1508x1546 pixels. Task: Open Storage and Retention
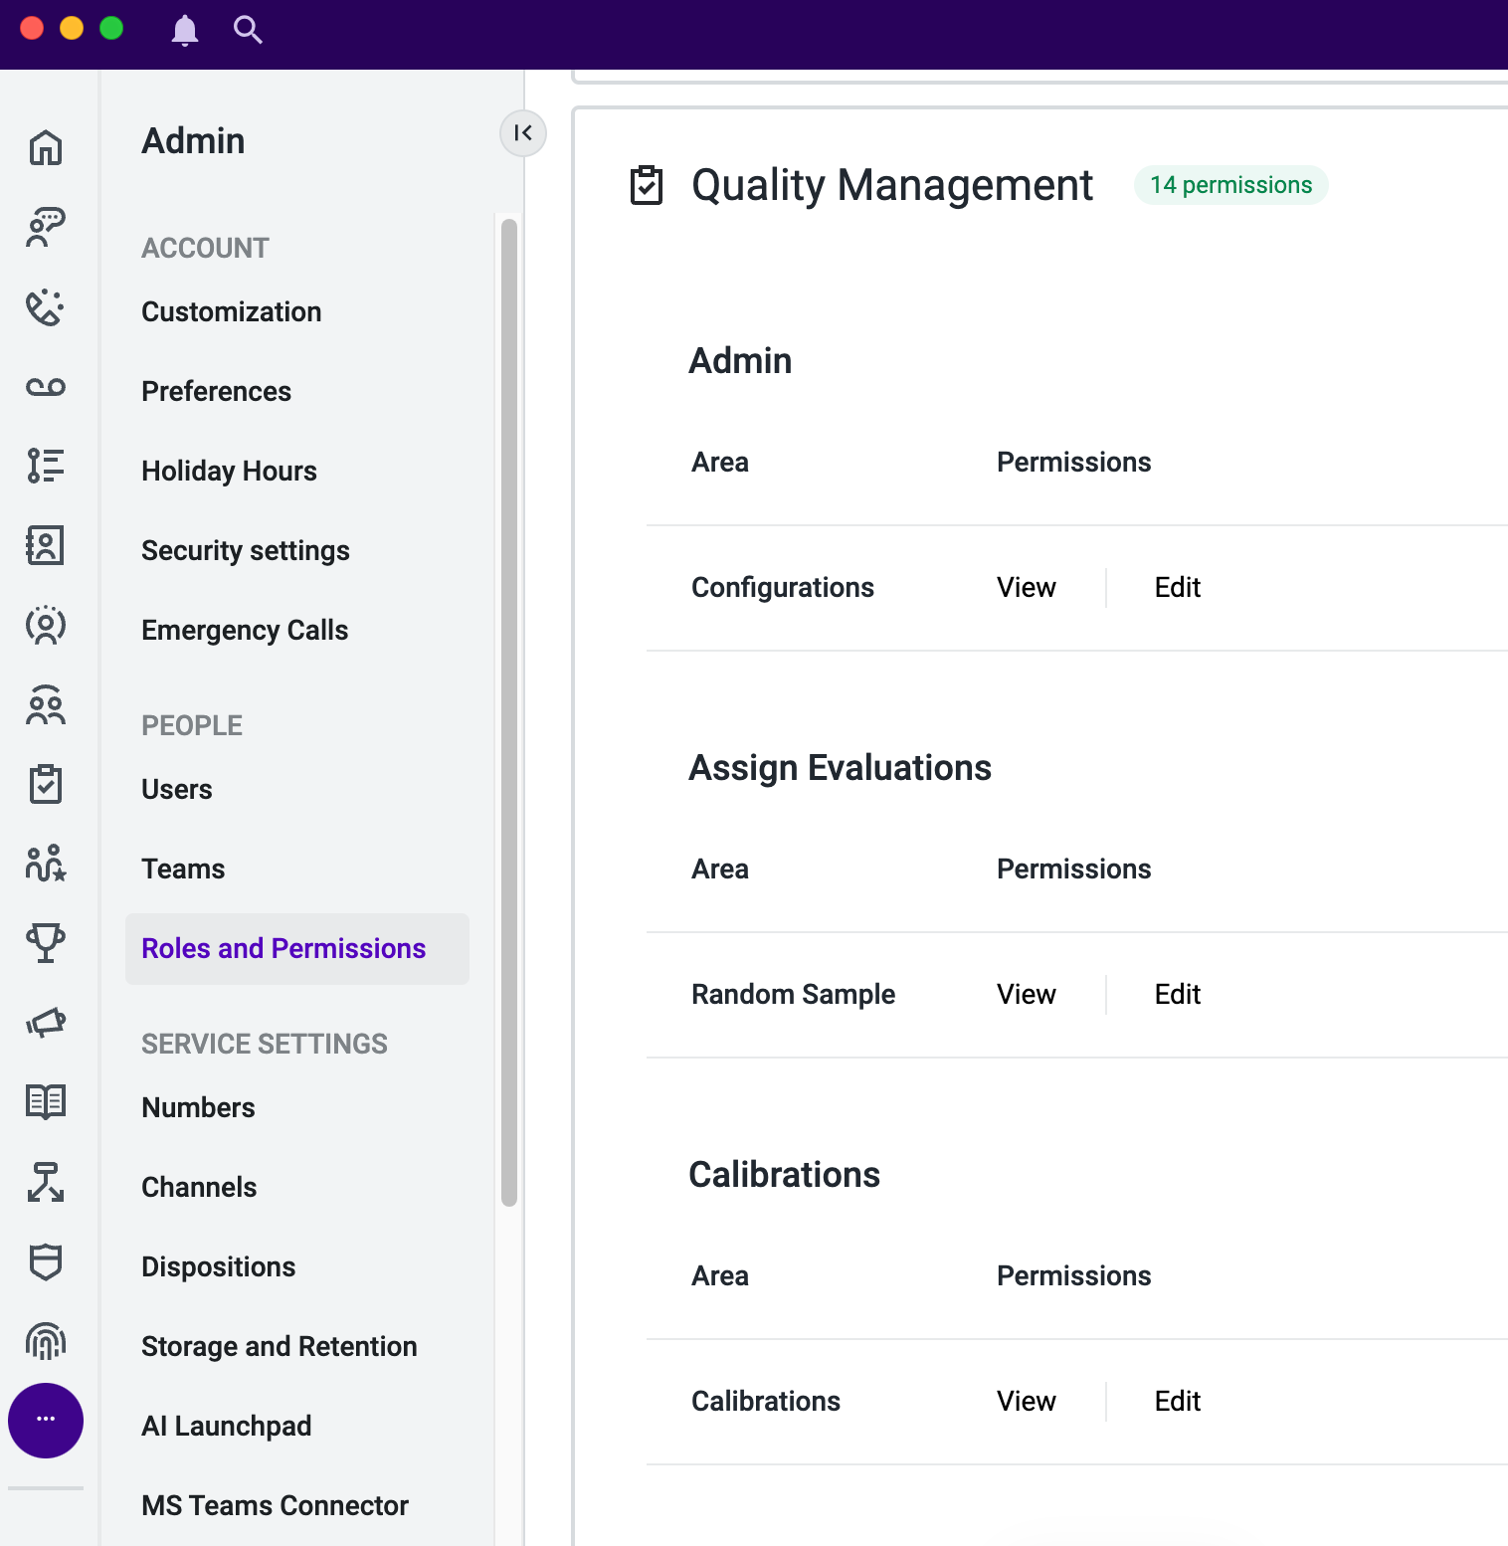coord(280,1346)
